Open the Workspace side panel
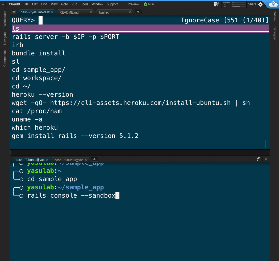Viewport: 279px width, 261px height. pos(5,19)
